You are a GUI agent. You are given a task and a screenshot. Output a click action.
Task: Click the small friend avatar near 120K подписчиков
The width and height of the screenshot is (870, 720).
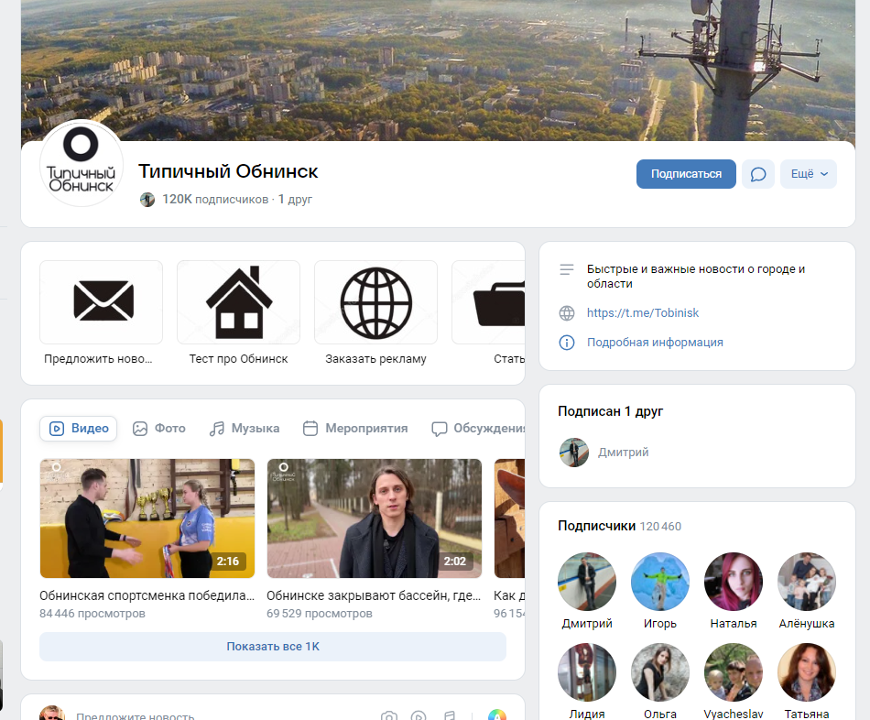click(147, 200)
